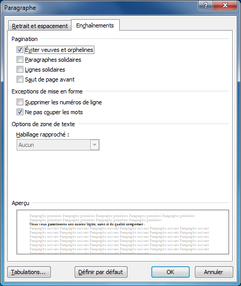Uncheck Éviter veuves et orphelines

pyautogui.click(x=20, y=50)
